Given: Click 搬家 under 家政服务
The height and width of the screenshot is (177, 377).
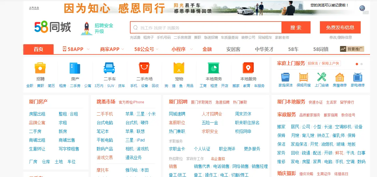Looking at the screenshot, I should 281,127.
